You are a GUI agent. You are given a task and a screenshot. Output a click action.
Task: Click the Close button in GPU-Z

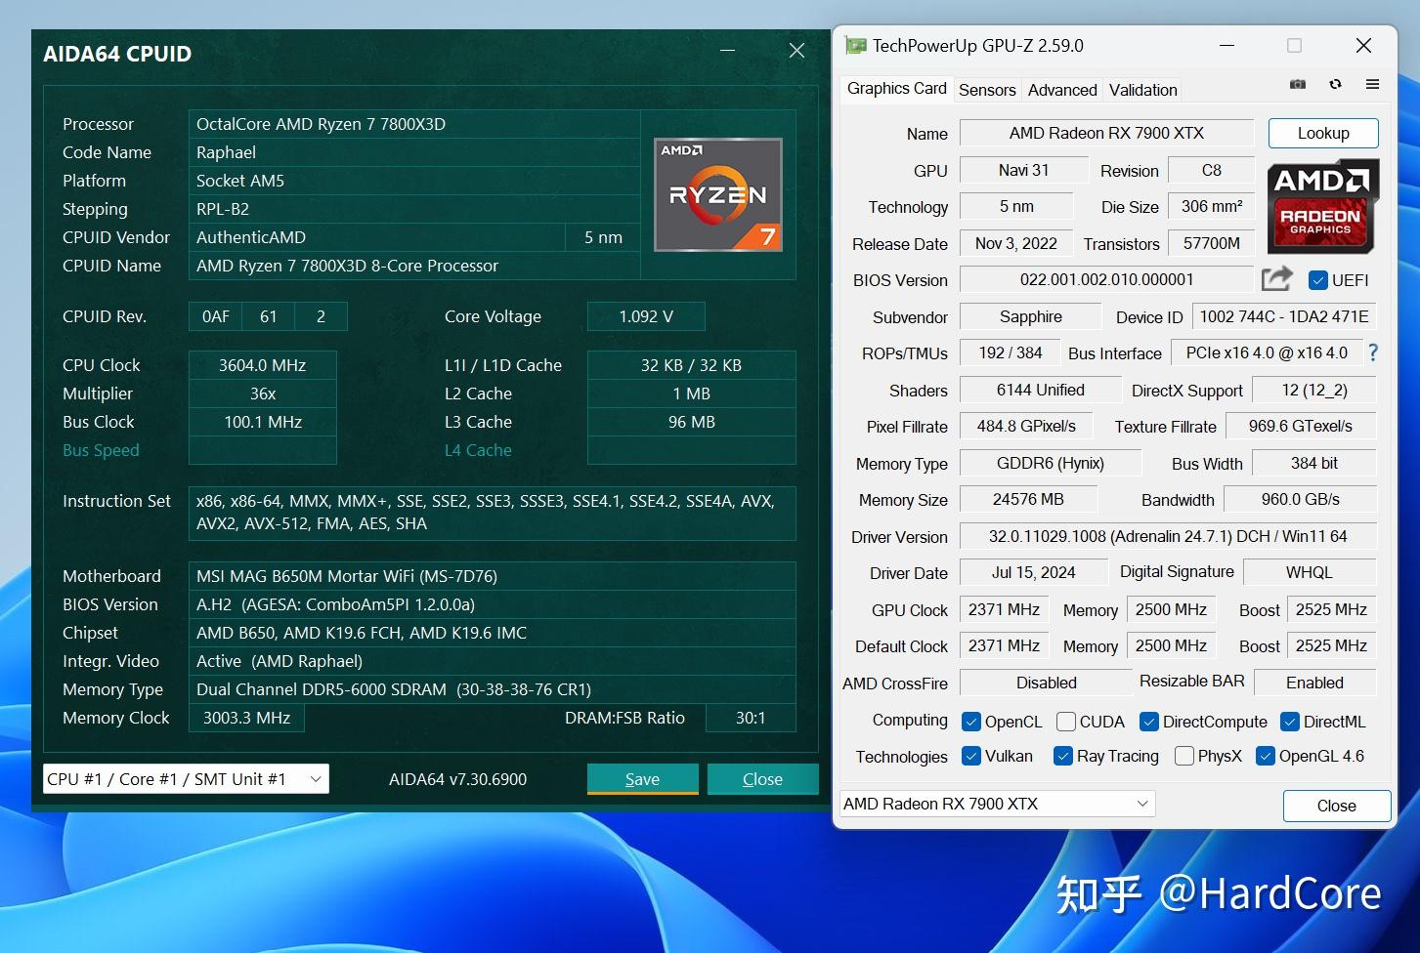pos(1336,806)
